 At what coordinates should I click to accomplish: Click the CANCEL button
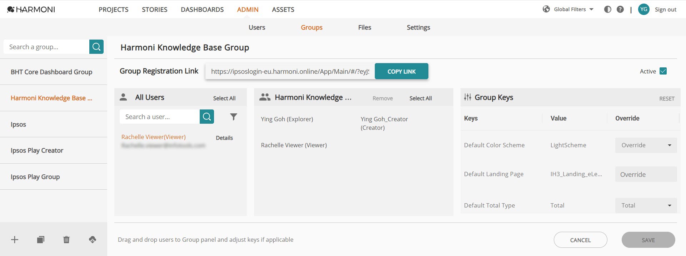click(x=581, y=240)
